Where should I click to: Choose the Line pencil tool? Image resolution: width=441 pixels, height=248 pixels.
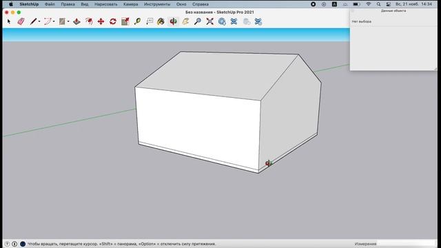click(33, 21)
